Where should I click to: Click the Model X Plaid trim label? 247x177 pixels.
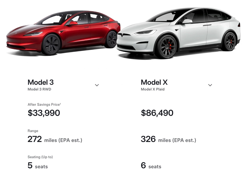click(x=153, y=89)
